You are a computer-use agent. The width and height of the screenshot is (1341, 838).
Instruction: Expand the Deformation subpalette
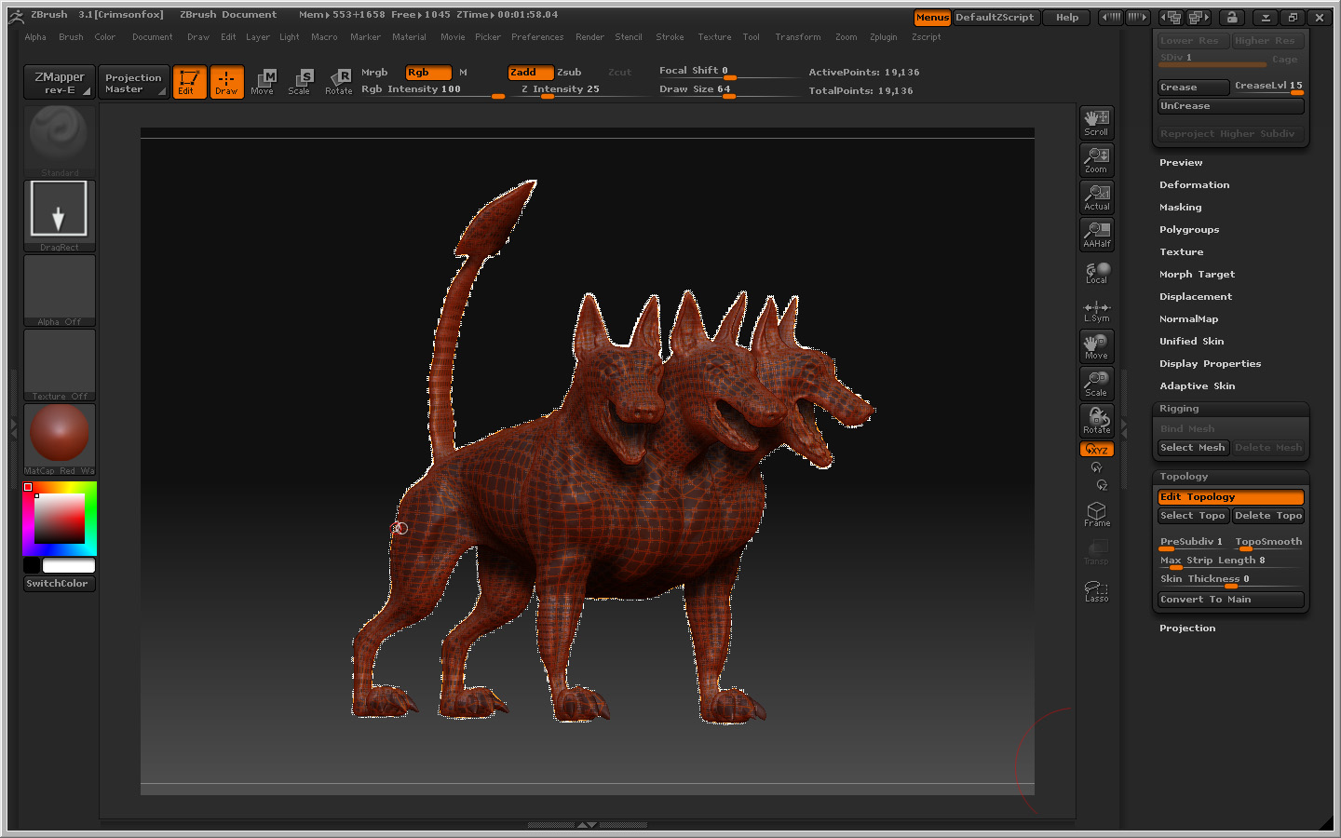1194,185
